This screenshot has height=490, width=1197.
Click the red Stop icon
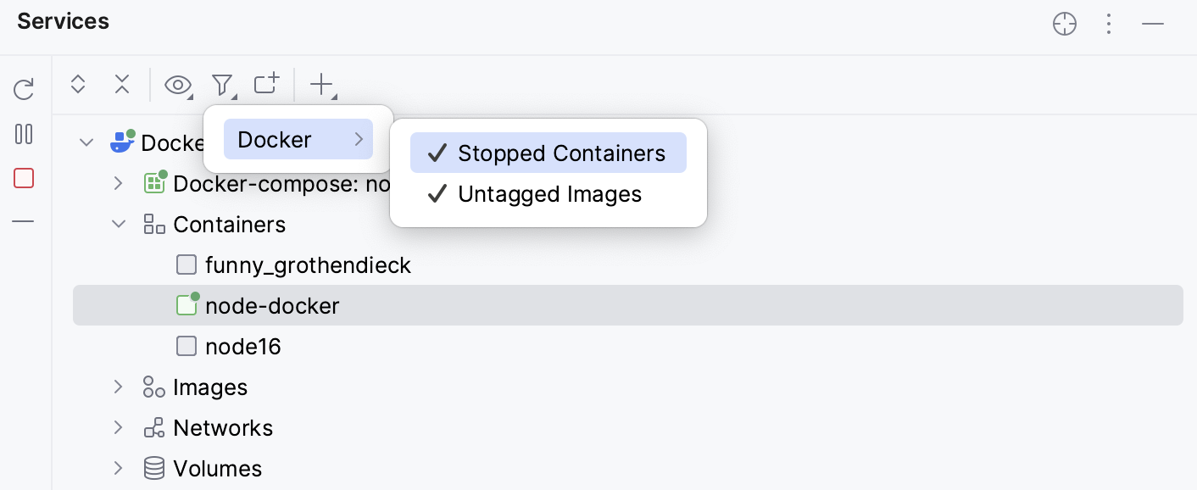(24, 178)
